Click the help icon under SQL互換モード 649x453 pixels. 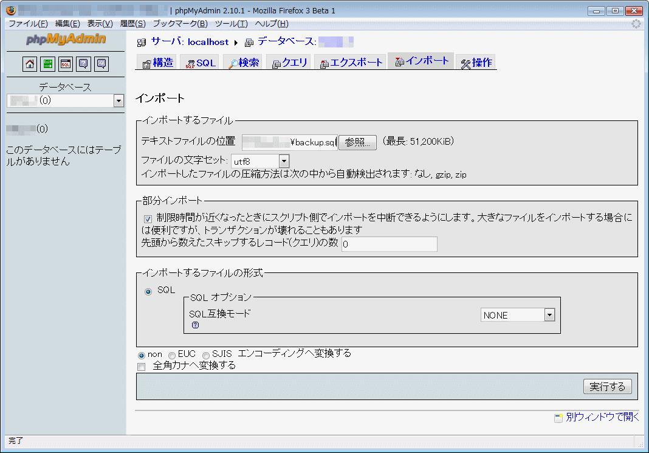[x=195, y=325]
